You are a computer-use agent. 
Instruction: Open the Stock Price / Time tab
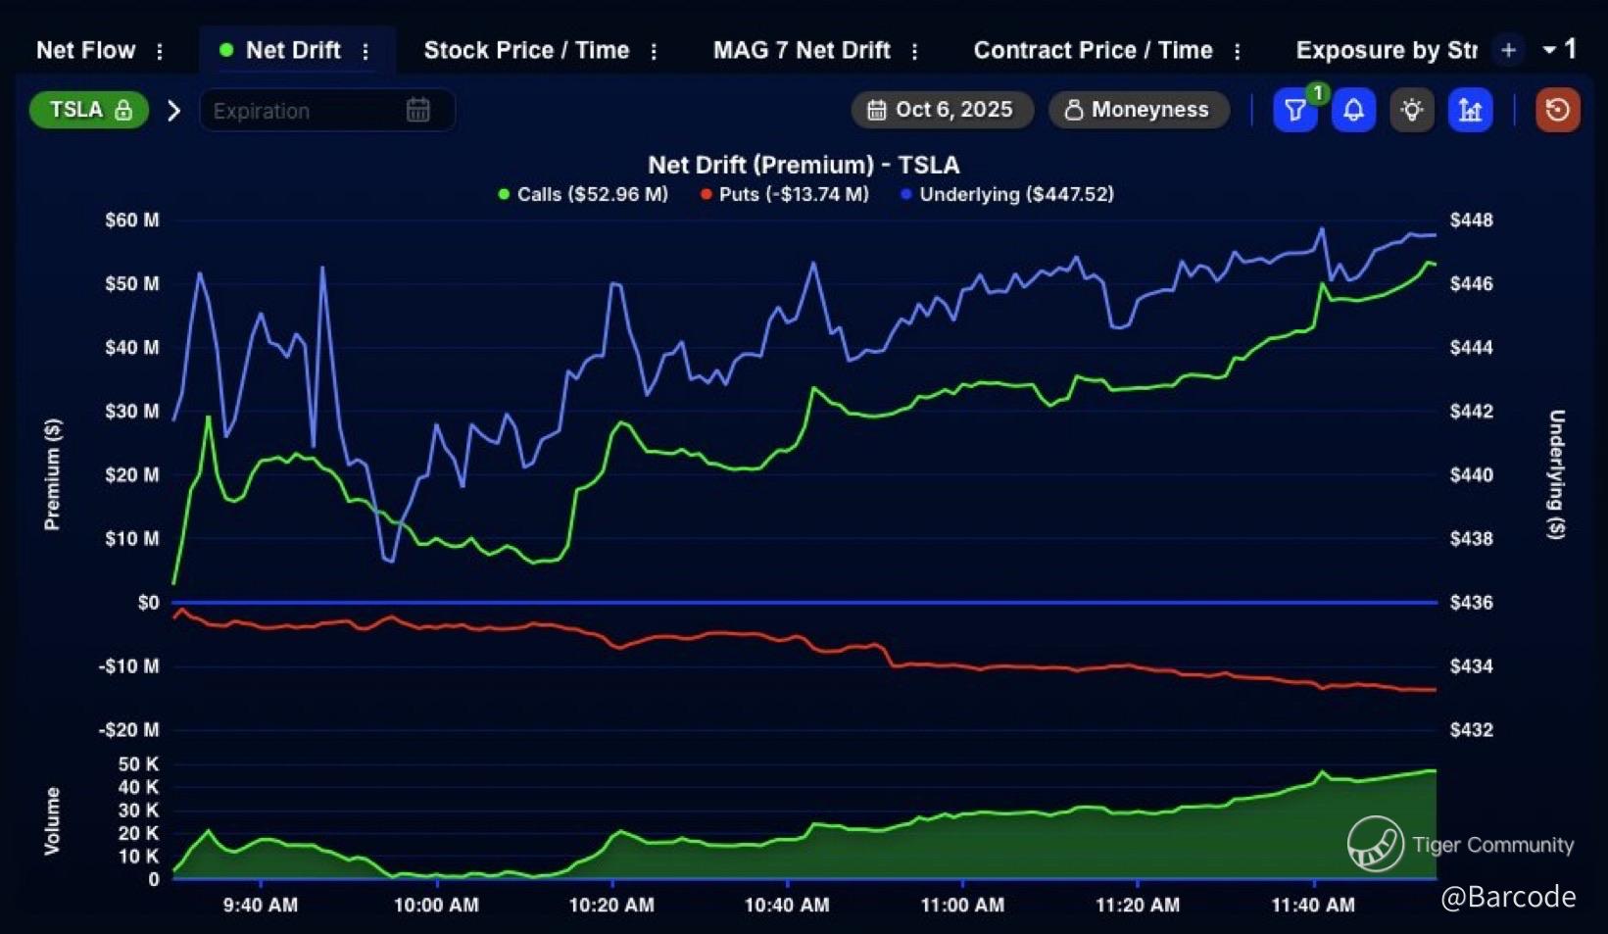pyautogui.click(x=526, y=50)
